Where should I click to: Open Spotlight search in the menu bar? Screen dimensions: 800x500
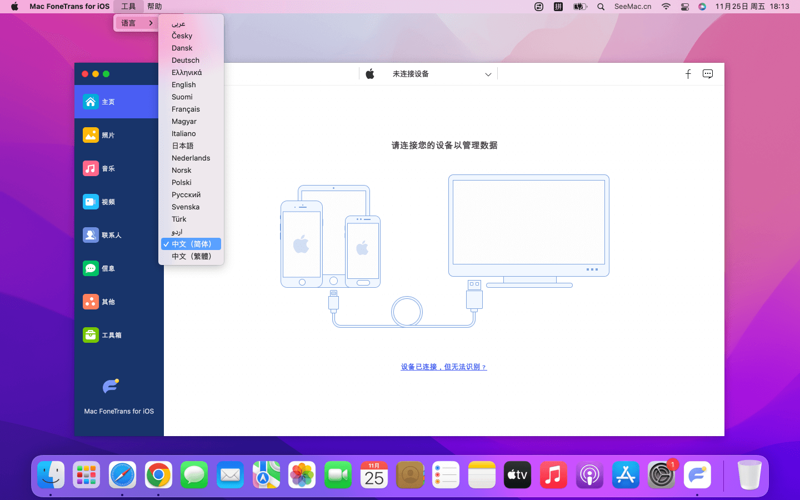tap(601, 7)
